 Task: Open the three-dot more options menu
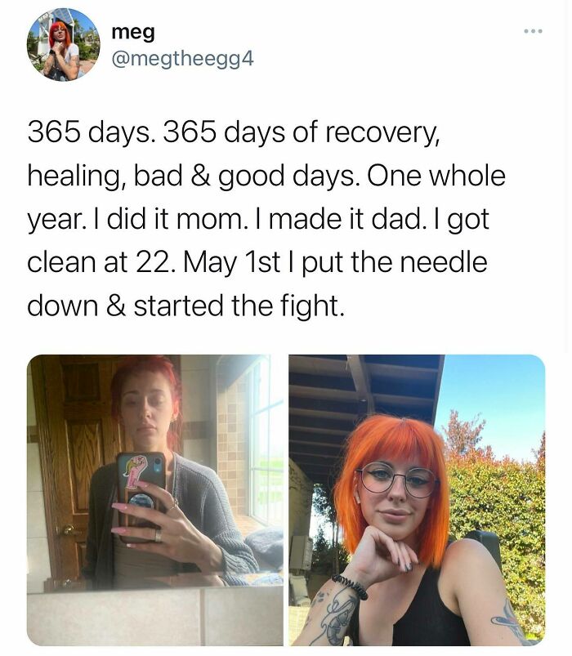(534, 31)
